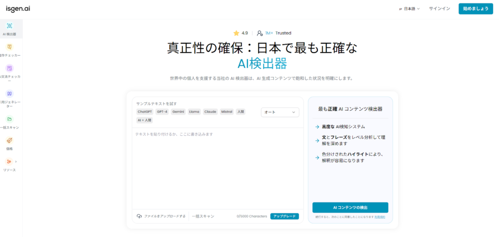
Task: Select the AI + 人間 sample chip
Action: tap(145, 120)
